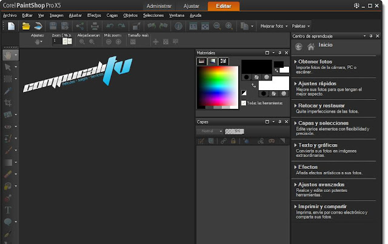Screen dimensions: 388x244
Task: Open the Imprimir y compartir topic
Action: (x=322, y=206)
